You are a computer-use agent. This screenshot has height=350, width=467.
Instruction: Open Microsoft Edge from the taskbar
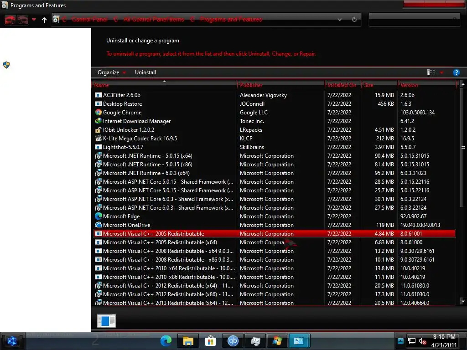coord(166,341)
